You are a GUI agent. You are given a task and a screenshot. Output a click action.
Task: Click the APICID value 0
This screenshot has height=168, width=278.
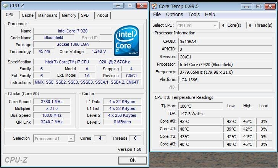point(225,49)
